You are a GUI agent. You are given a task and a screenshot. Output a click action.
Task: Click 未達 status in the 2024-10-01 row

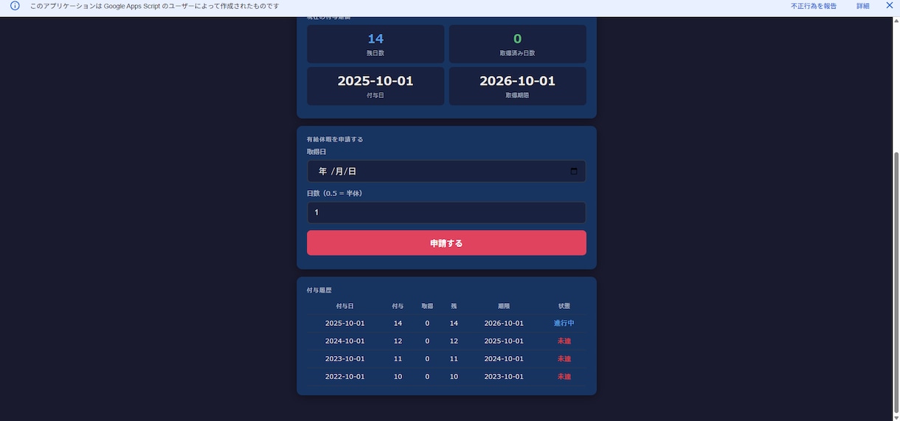(564, 341)
